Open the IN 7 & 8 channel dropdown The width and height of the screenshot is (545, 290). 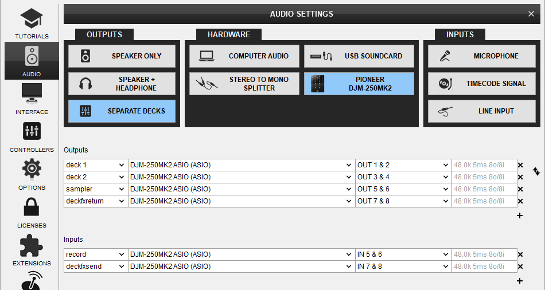click(403, 267)
